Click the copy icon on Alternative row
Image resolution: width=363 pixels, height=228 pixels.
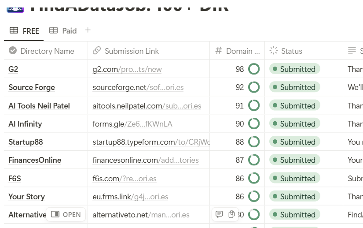click(x=232, y=214)
